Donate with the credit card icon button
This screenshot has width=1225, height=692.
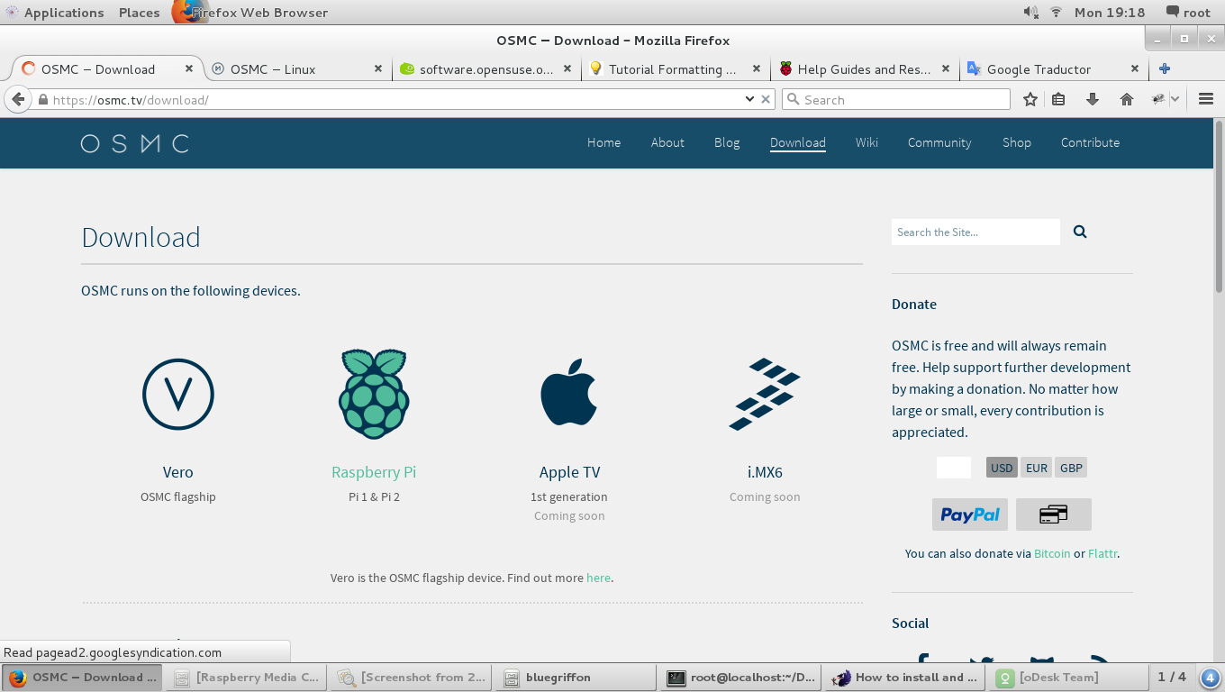point(1053,514)
